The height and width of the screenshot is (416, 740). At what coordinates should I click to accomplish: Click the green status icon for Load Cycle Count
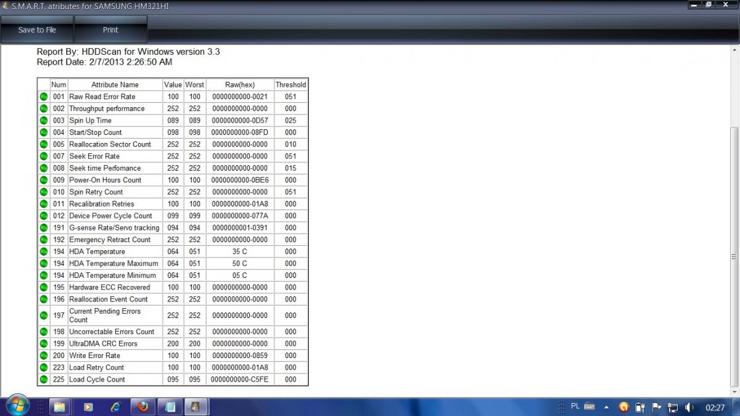44,380
